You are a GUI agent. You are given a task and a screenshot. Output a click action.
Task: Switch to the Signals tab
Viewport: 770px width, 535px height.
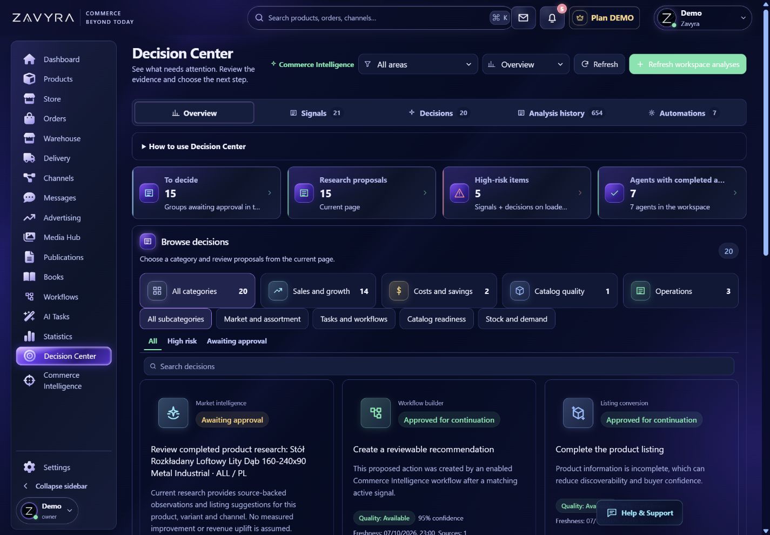click(x=316, y=113)
